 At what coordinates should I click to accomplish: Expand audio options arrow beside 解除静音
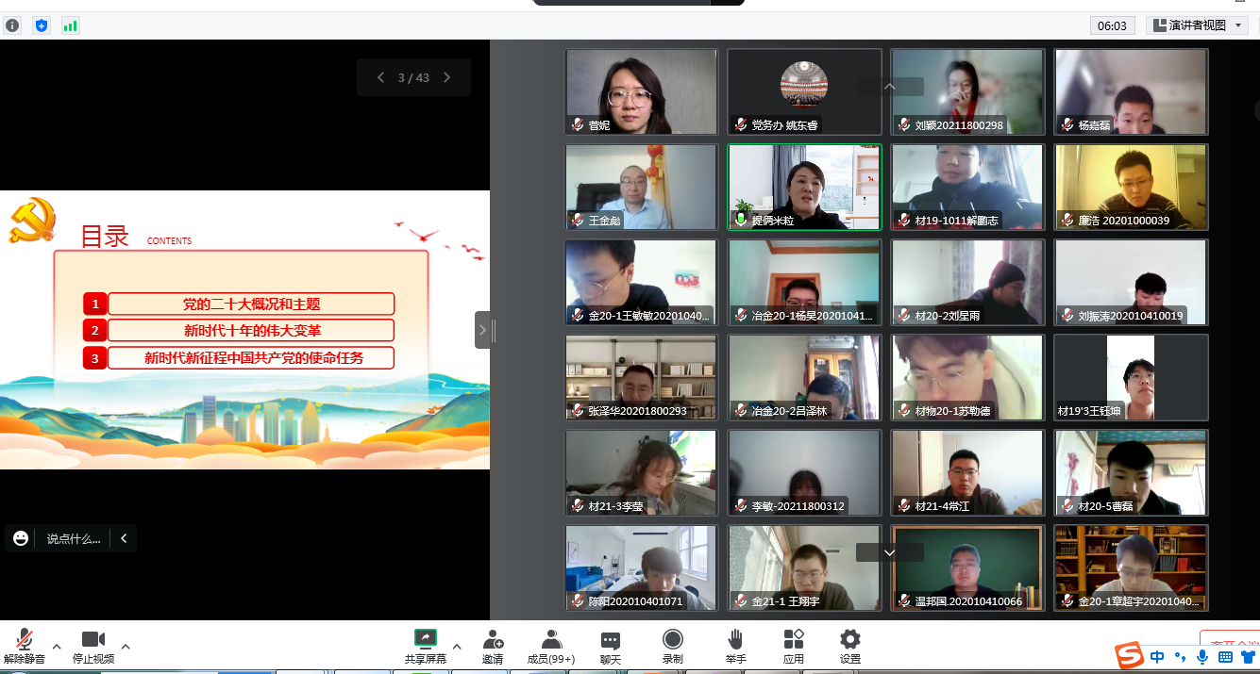[x=57, y=647]
